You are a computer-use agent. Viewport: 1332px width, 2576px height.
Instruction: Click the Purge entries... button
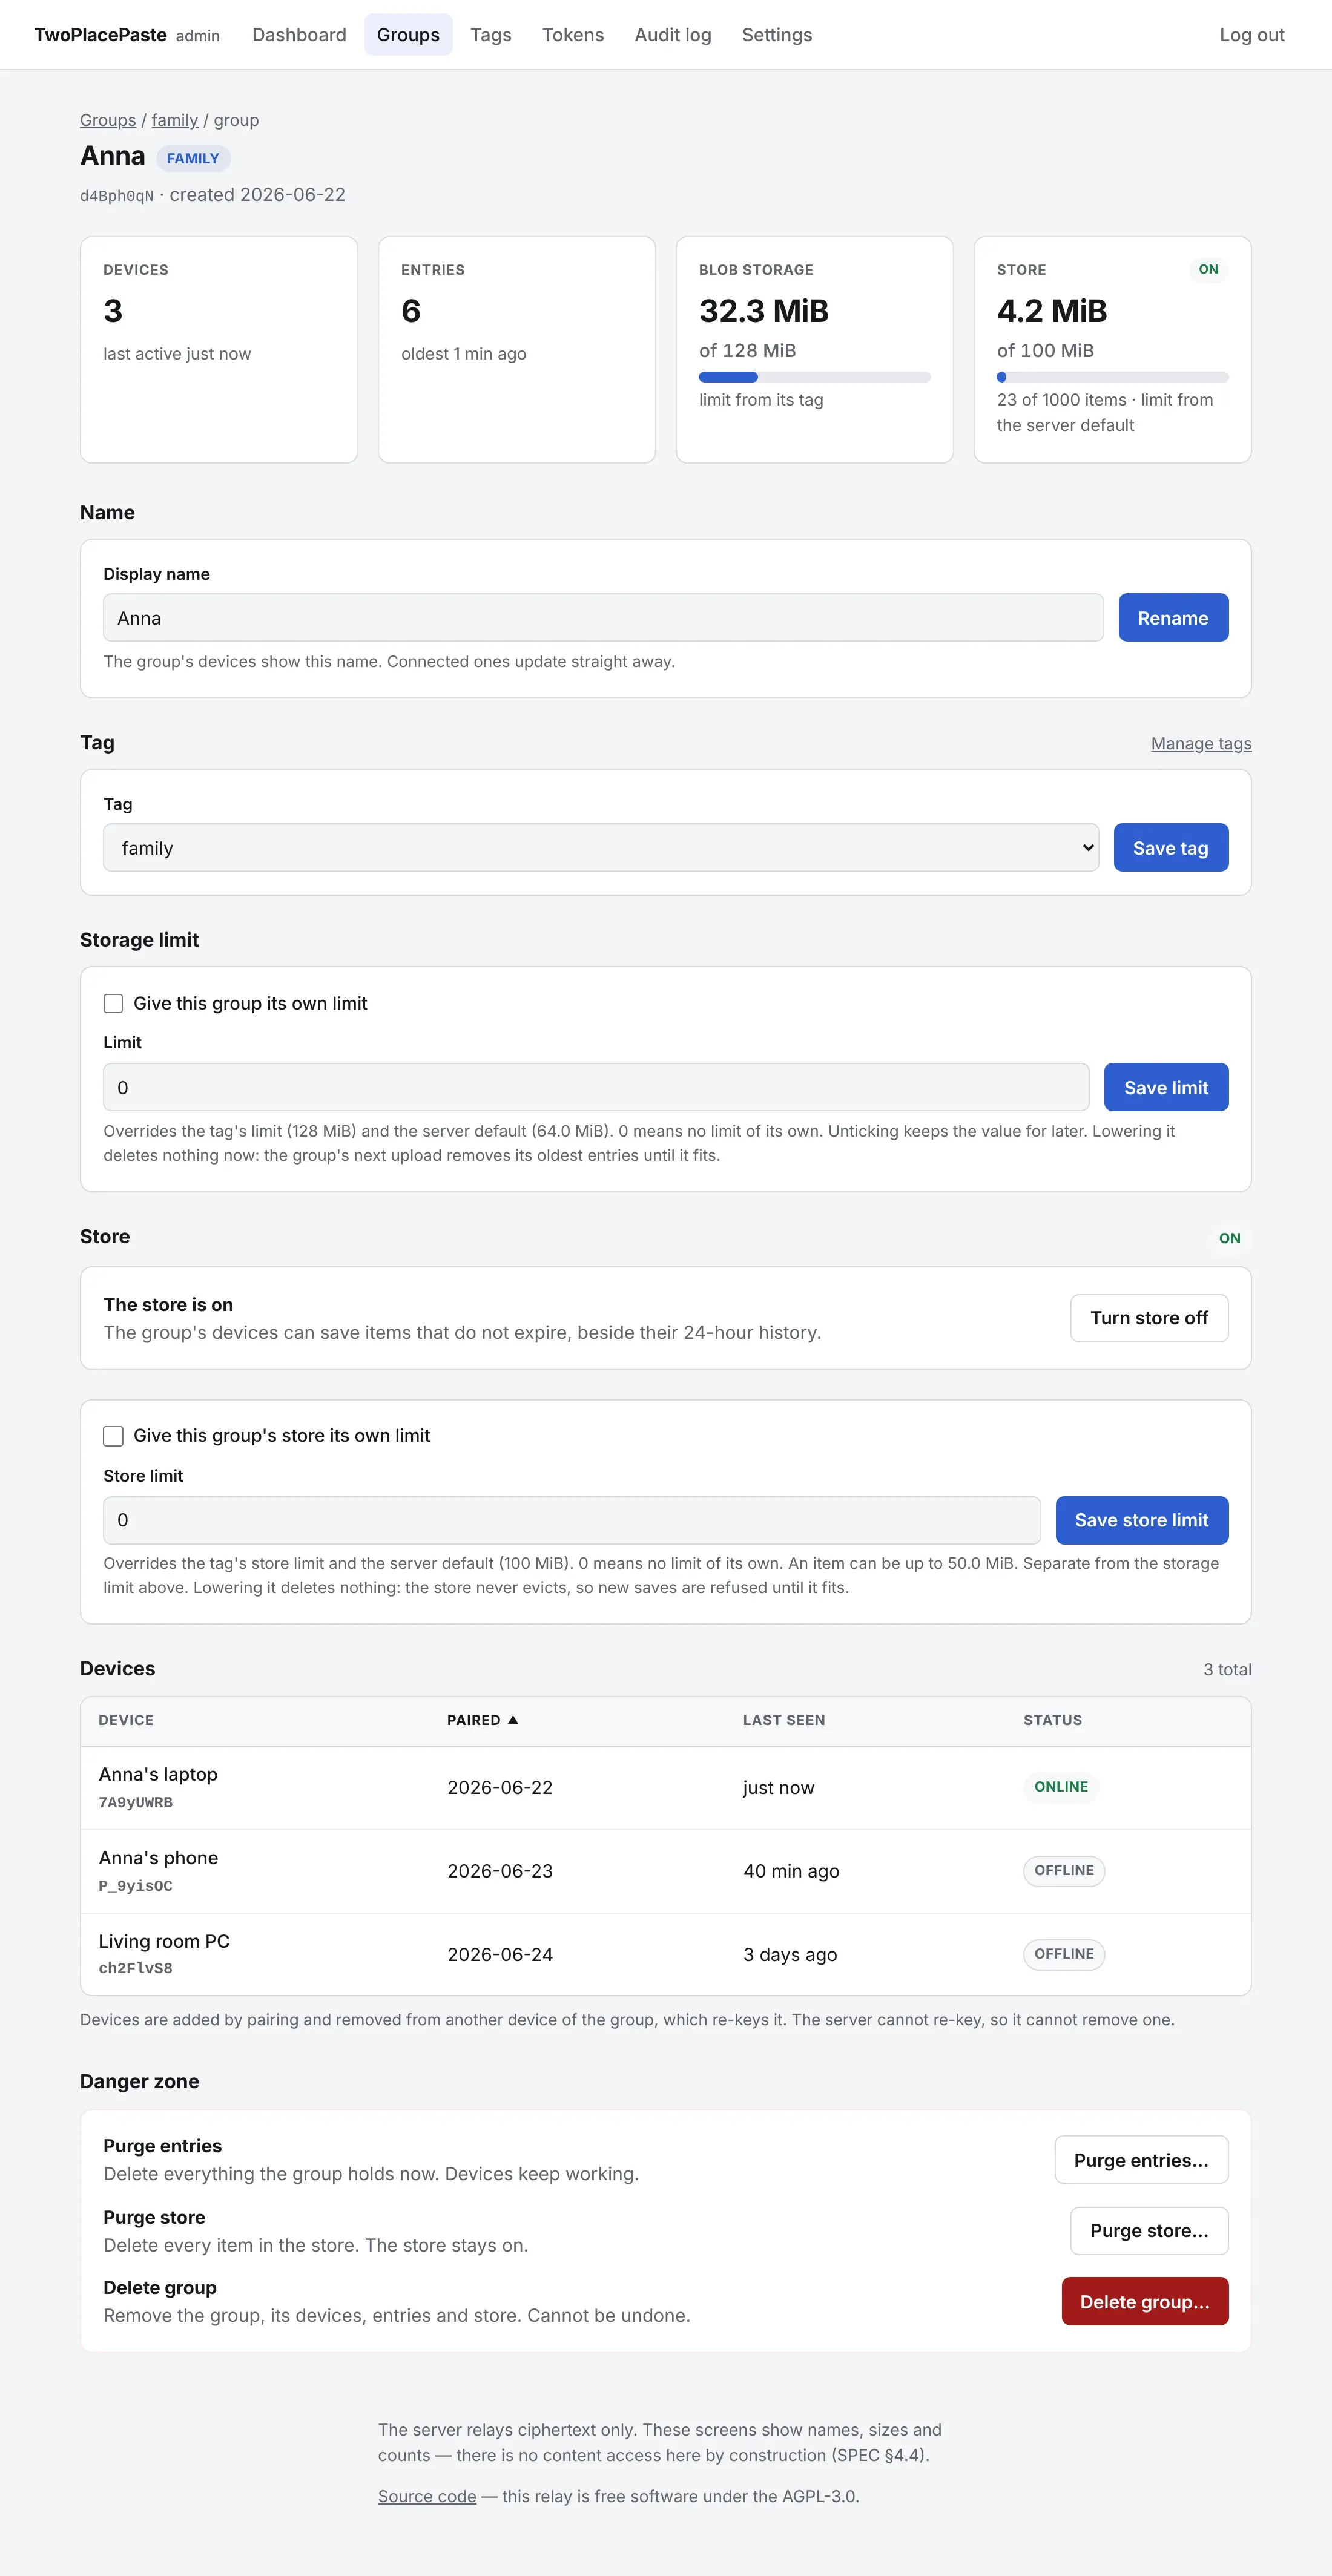click(1141, 2160)
